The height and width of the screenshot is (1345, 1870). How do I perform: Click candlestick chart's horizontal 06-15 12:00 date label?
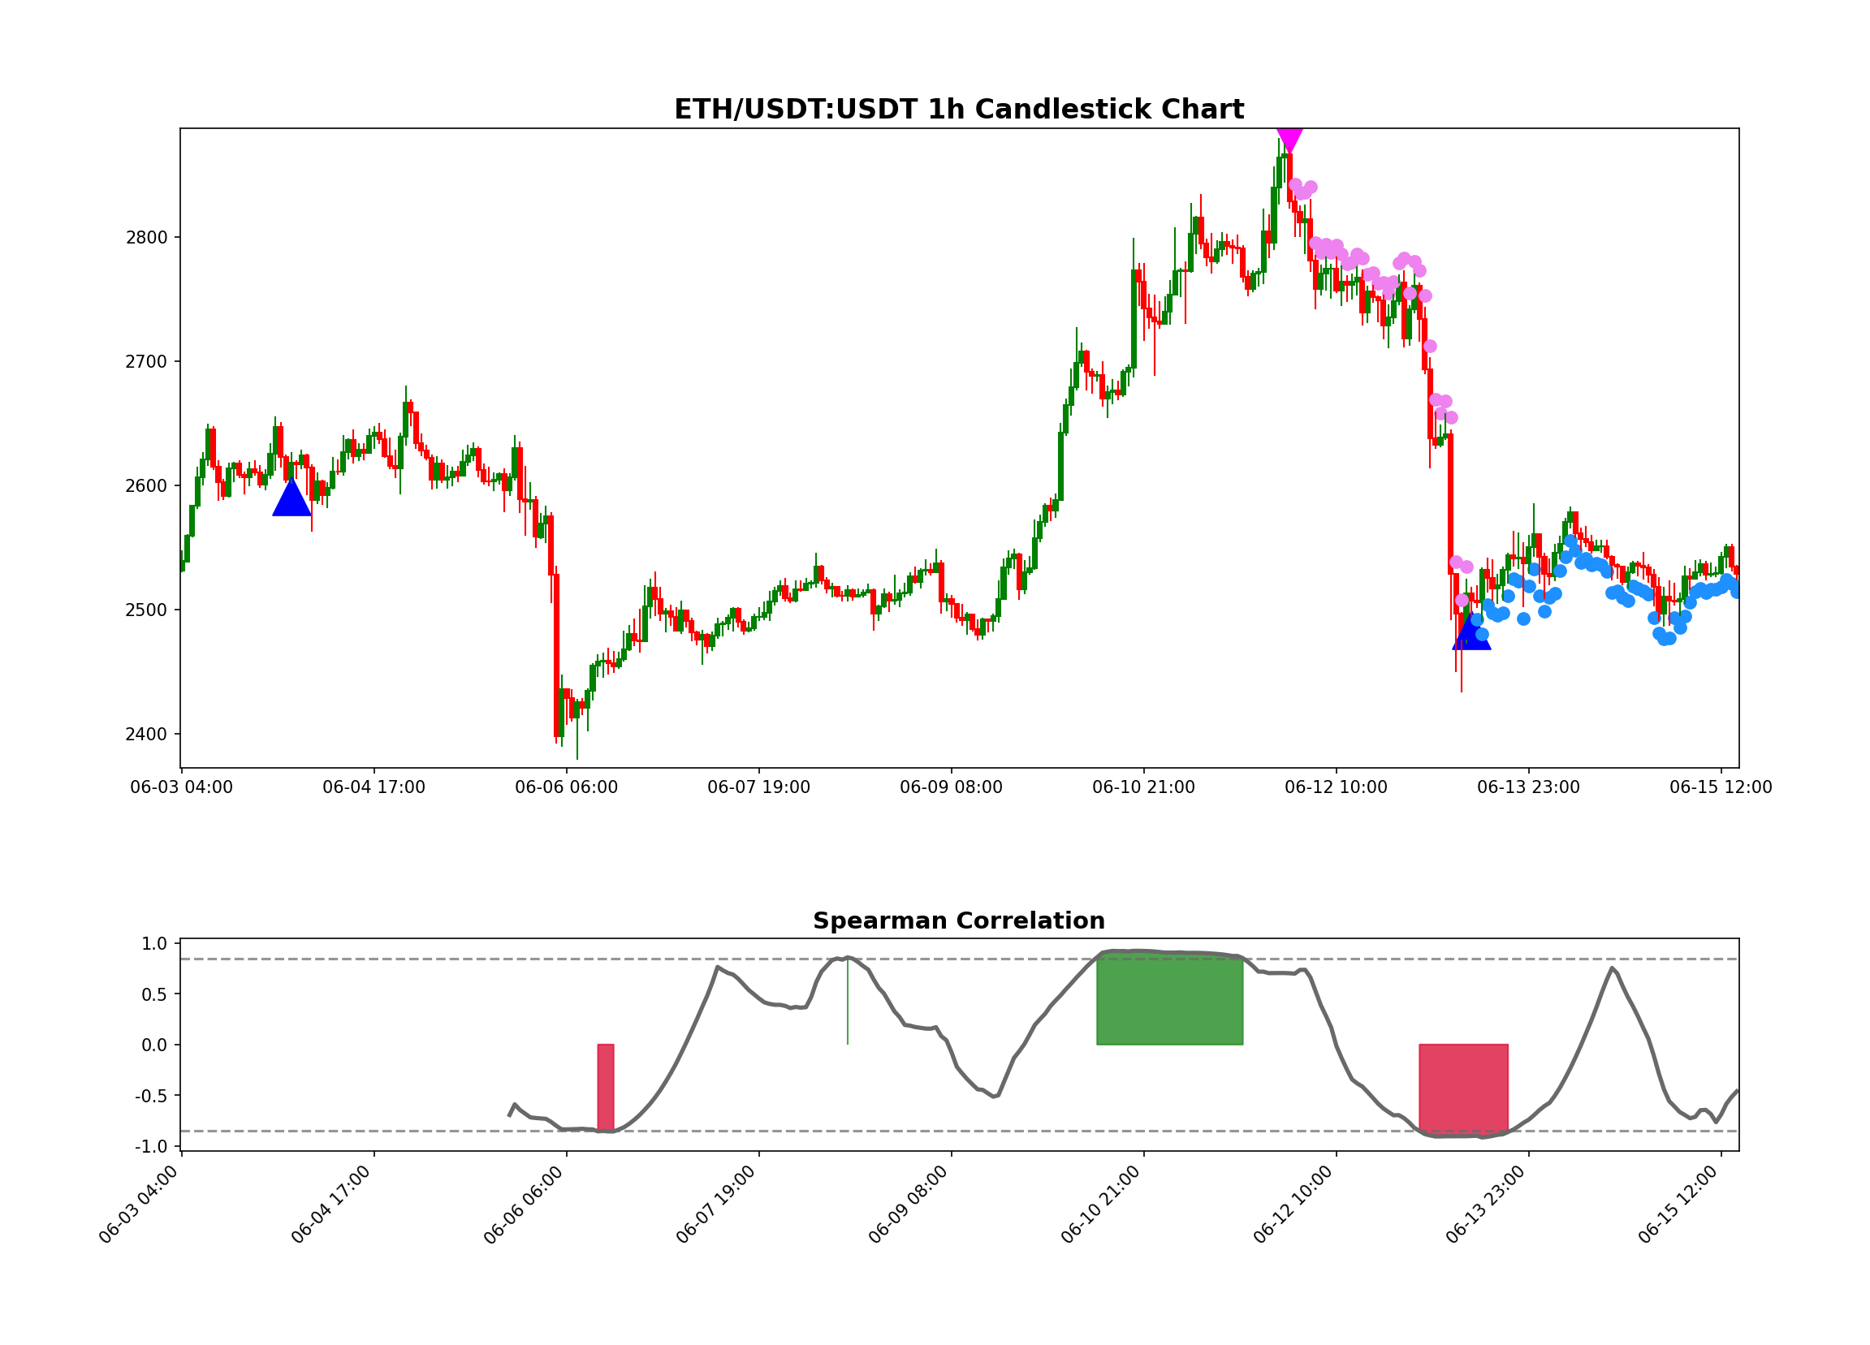point(1721,788)
